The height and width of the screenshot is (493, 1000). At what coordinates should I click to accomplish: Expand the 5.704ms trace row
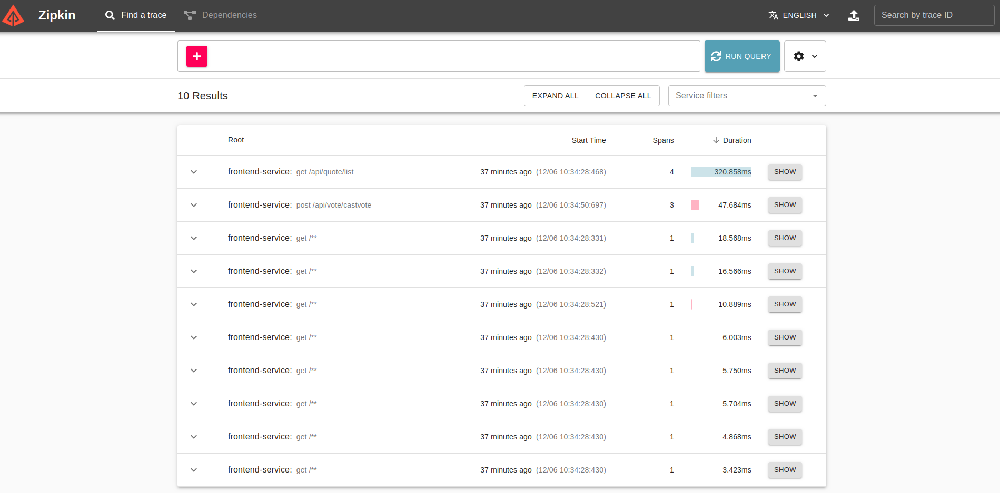coord(194,404)
